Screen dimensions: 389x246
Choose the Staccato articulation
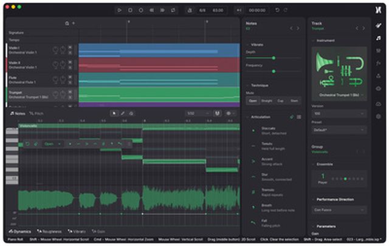coord(273,131)
